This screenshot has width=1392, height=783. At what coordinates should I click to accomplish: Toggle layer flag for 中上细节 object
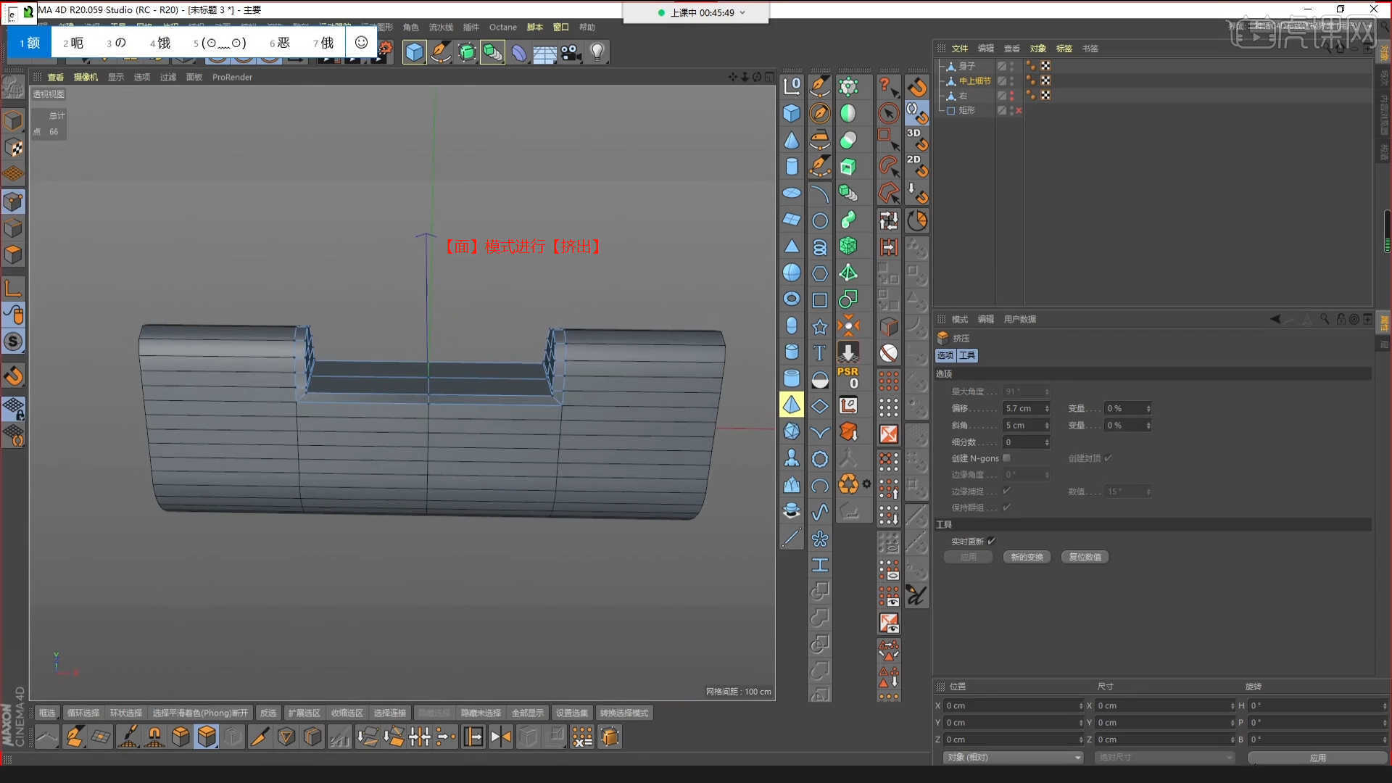1002,80
